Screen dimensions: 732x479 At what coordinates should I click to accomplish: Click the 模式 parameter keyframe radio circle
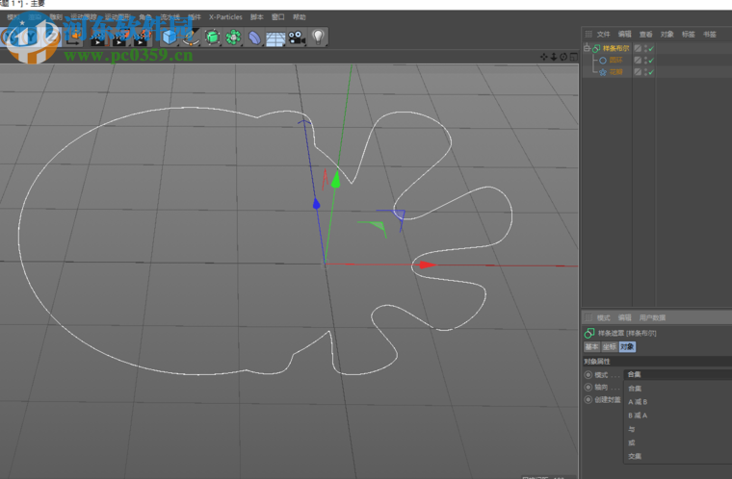[588, 374]
